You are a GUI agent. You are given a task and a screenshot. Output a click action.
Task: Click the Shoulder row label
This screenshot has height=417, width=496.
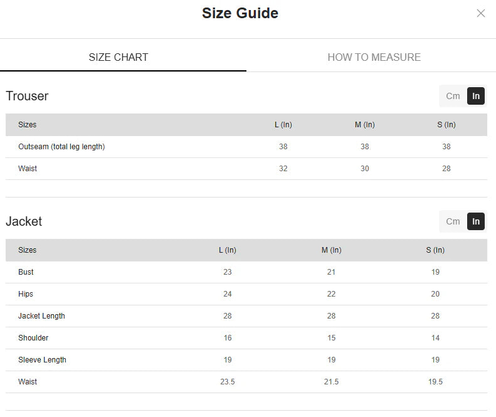(33, 338)
